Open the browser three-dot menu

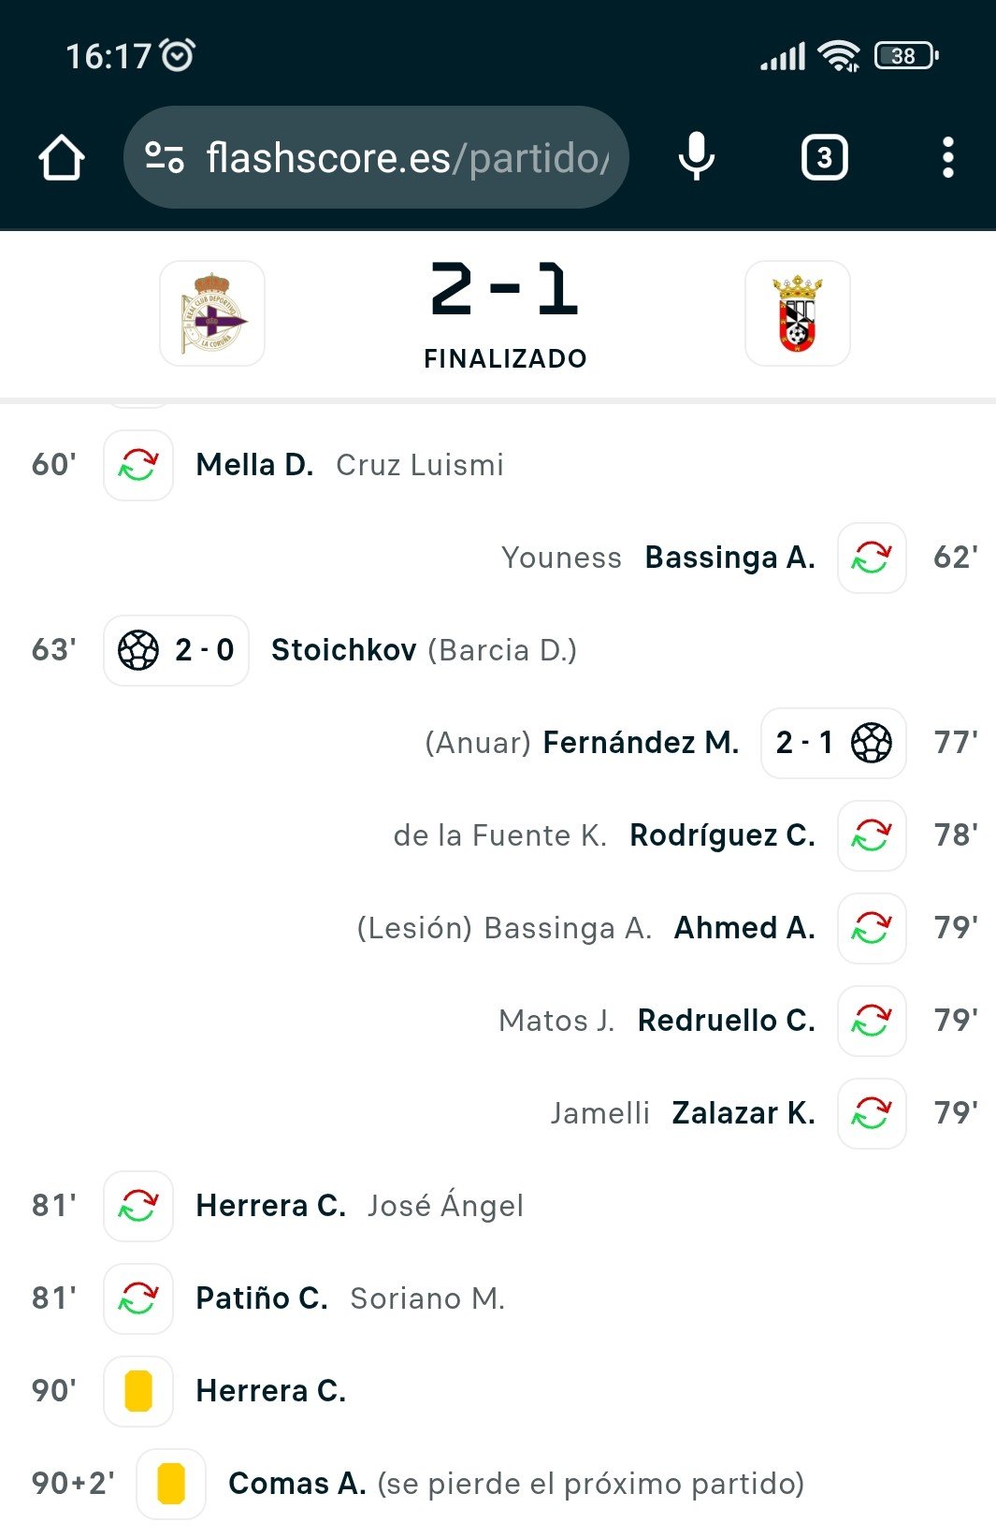pyautogui.click(x=947, y=157)
